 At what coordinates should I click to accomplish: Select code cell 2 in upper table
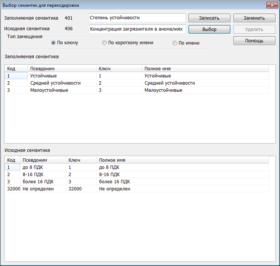(16, 83)
